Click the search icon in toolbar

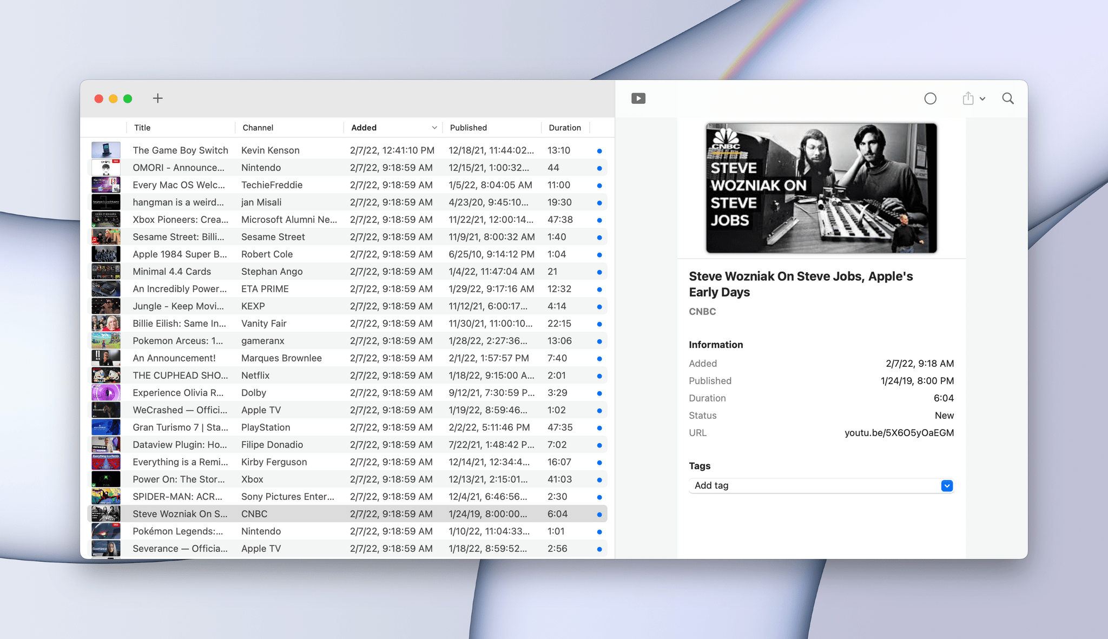click(x=1007, y=98)
